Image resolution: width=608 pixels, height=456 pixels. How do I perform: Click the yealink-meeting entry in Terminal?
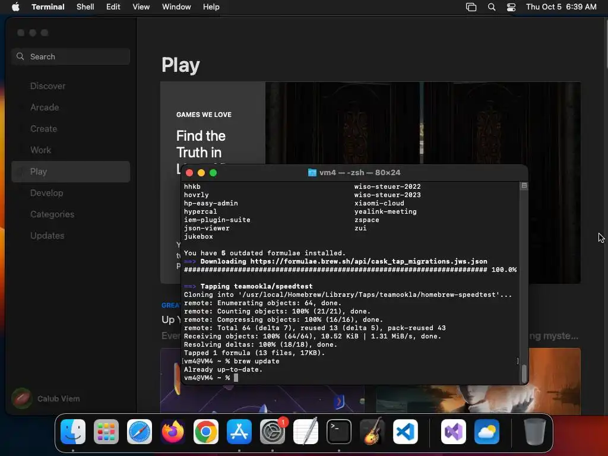[385, 211]
